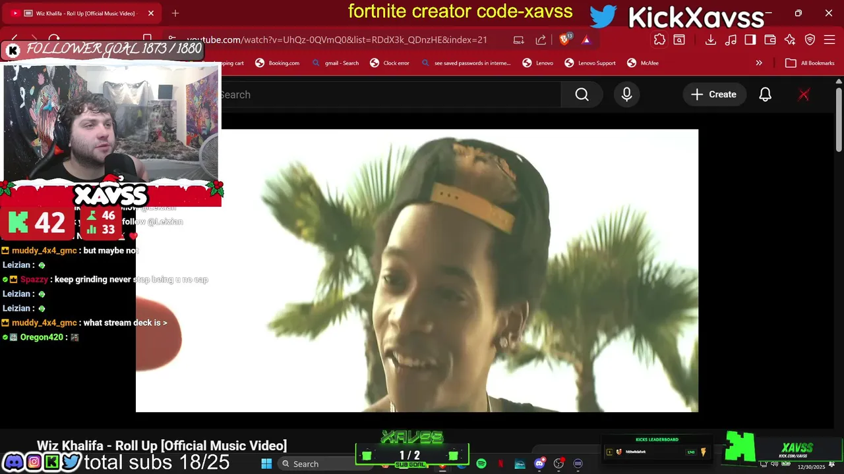Open Brave Shields lion icon
This screenshot has width=844, height=474.
[x=564, y=39]
